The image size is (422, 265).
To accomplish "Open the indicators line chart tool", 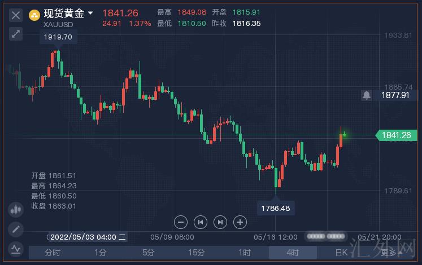I will (16, 248).
